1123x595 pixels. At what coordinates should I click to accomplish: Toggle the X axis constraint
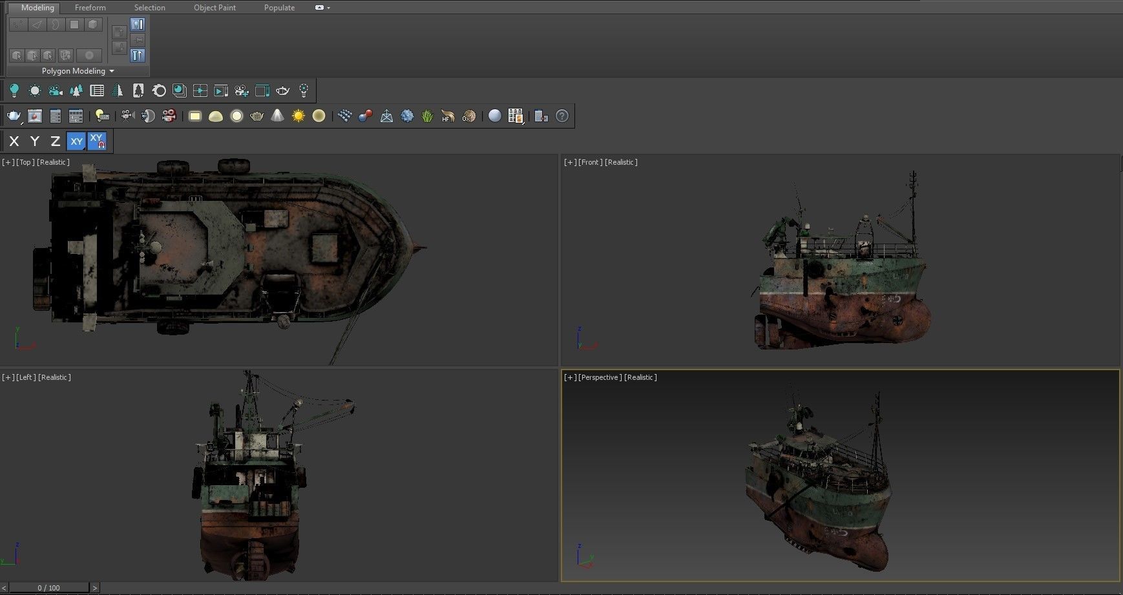(14, 141)
